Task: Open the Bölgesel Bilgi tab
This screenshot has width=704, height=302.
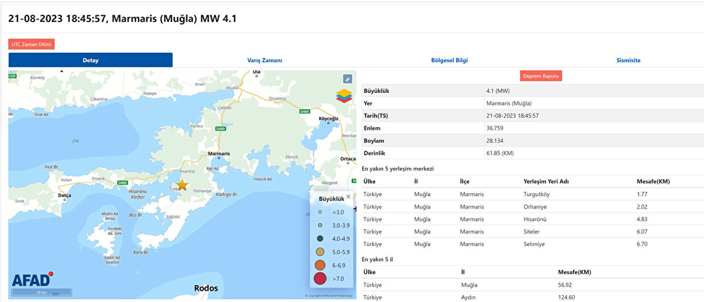Action: [x=450, y=60]
